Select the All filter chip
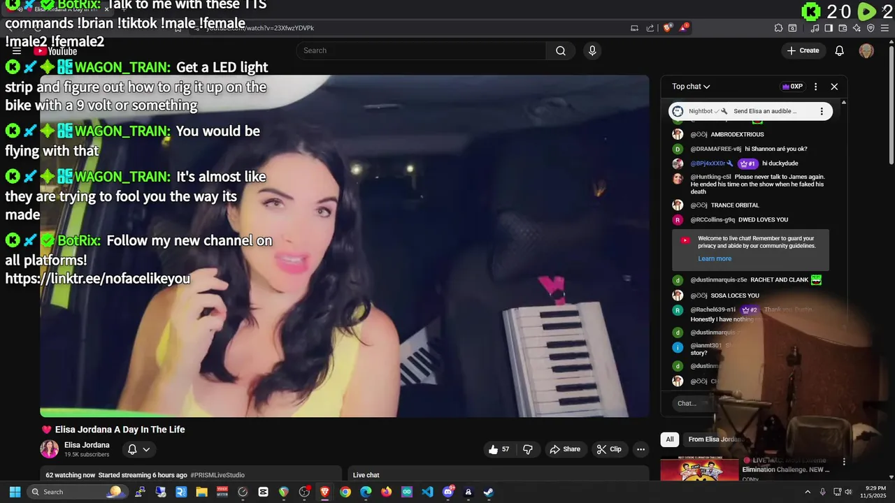Viewport: 895px width, 503px height. (670, 439)
